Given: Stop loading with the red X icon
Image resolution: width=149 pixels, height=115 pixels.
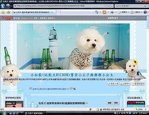Looking at the screenshot, I should [112, 6].
